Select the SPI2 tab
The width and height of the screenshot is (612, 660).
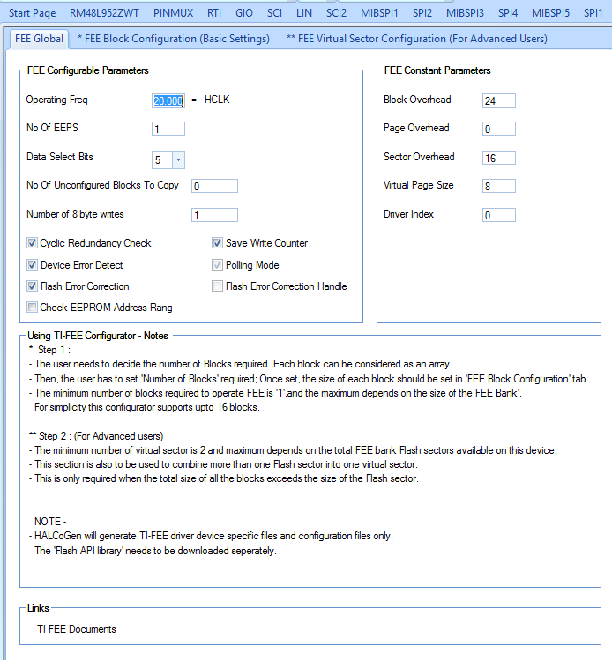click(x=422, y=13)
